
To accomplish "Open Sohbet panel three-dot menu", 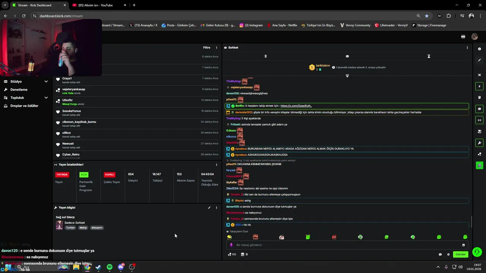I will [467, 48].
